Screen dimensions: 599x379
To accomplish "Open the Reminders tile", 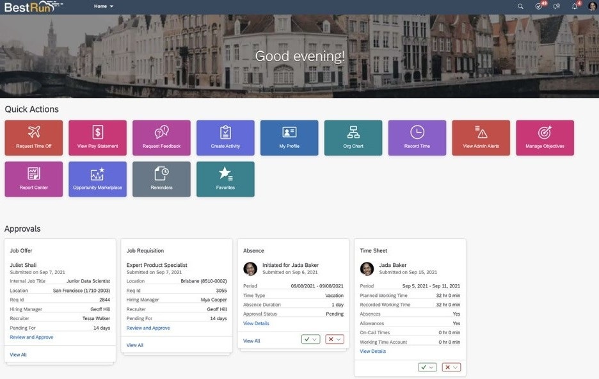I will [x=162, y=179].
